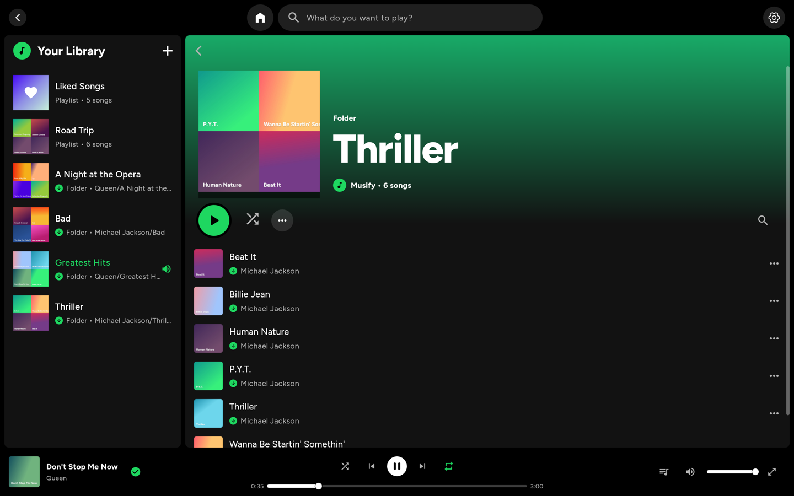Go back from the Thriller folder view
794x496 pixels.
click(198, 51)
